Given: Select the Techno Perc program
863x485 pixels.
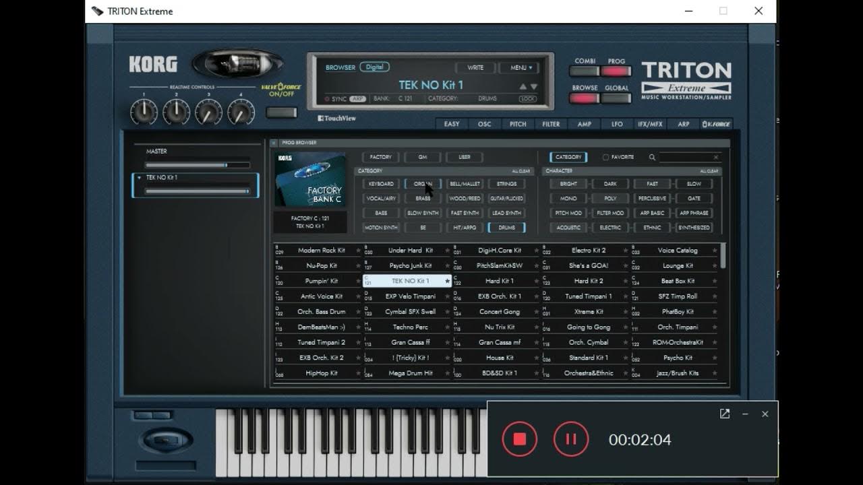Looking at the screenshot, I should tap(407, 327).
